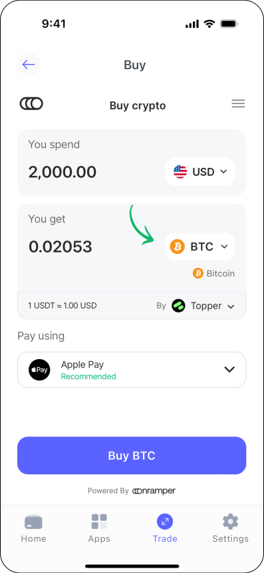Tap the back arrow icon
This screenshot has width=264, height=573.
pyautogui.click(x=28, y=65)
